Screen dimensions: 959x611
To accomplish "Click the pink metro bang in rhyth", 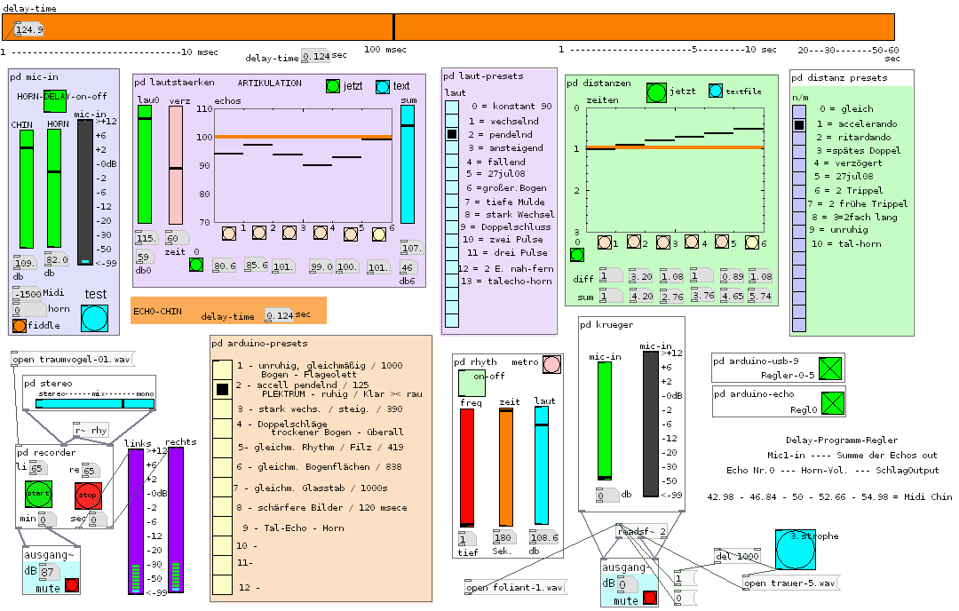I will [551, 364].
